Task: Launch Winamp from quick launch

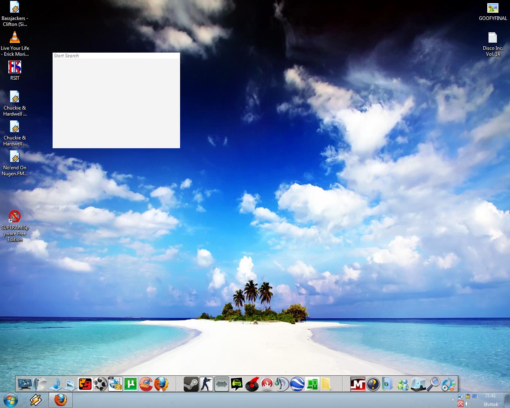Action: (36, 400)
